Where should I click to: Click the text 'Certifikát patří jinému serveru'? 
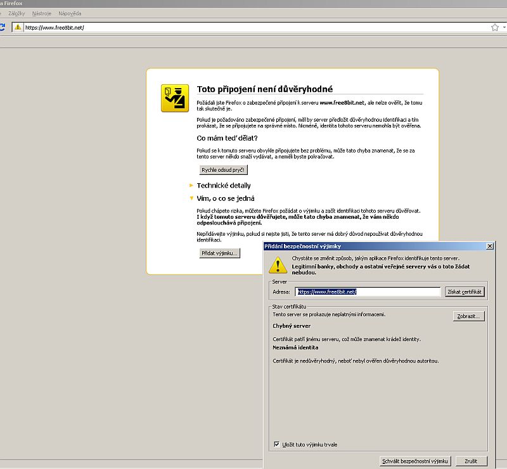point(306,339)
